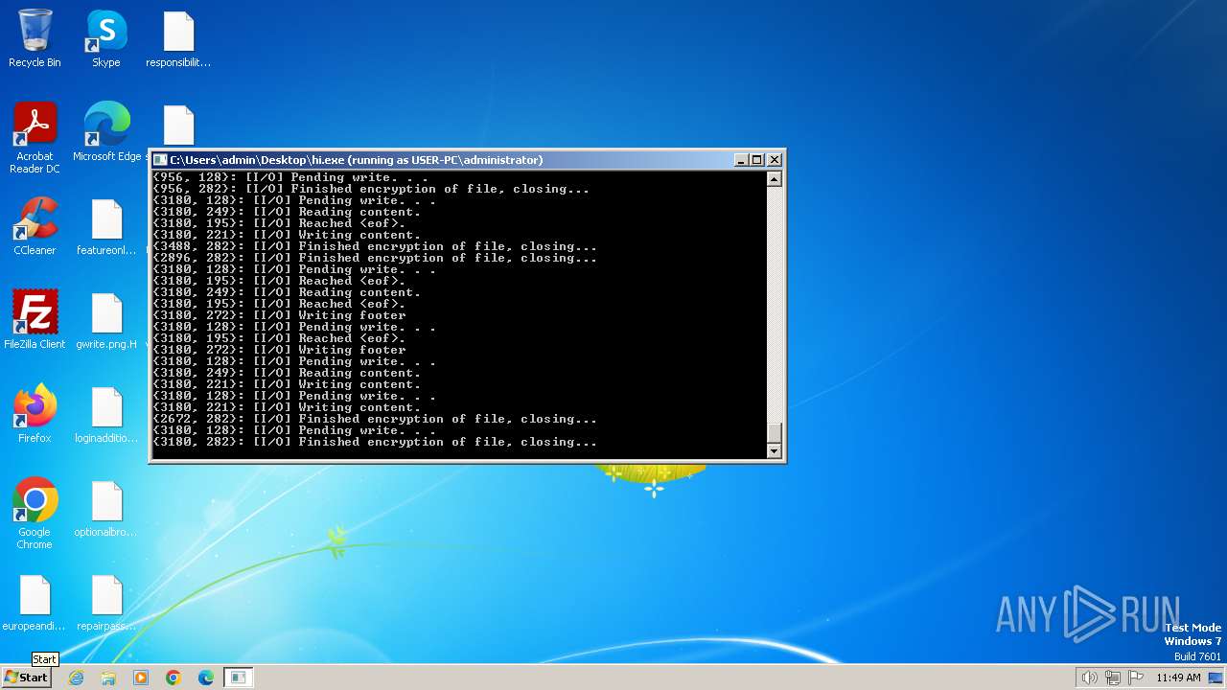
Task: Open Windows Media Player from taskbar
Action: (x=141, y=678)
